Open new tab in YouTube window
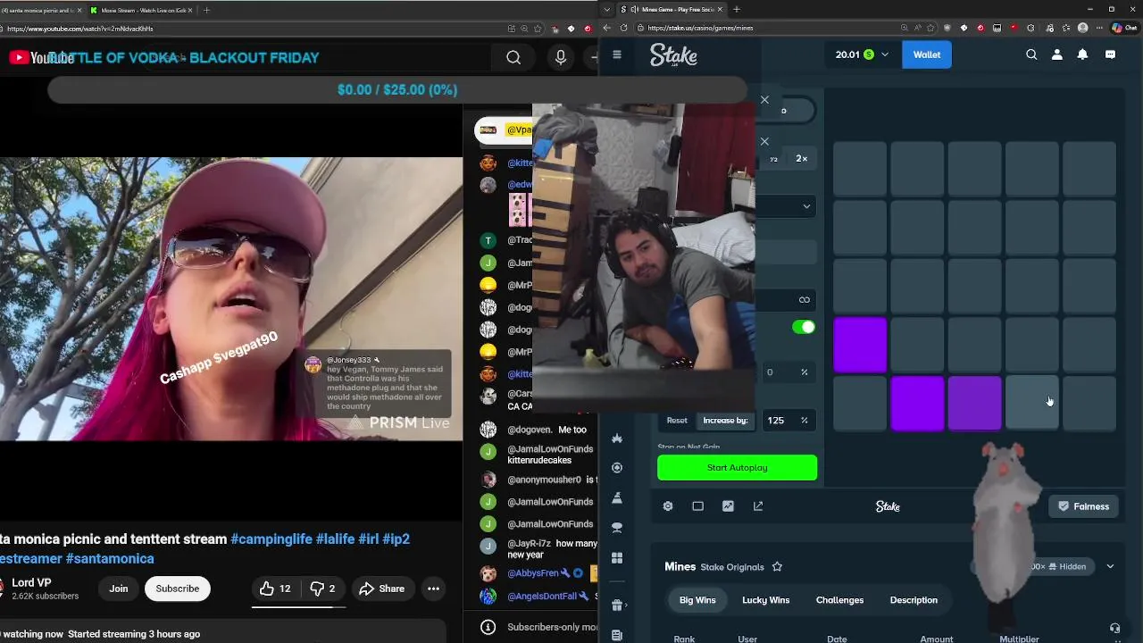 click(x=206, y=10)
